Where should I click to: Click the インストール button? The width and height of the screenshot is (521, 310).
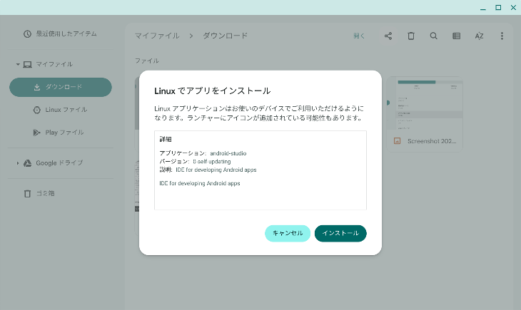(340, 233)
